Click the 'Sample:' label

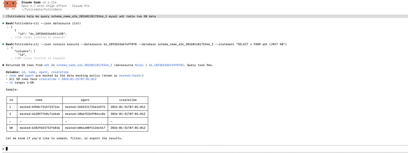[x=12, y=89]
